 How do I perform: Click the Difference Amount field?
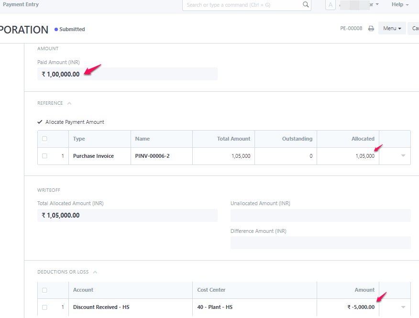click(320, 242)
